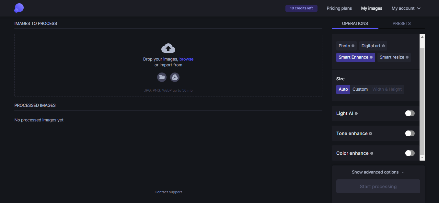439x203 pixels.
Task: Choose Custom size option
Action: pos(360,89)
